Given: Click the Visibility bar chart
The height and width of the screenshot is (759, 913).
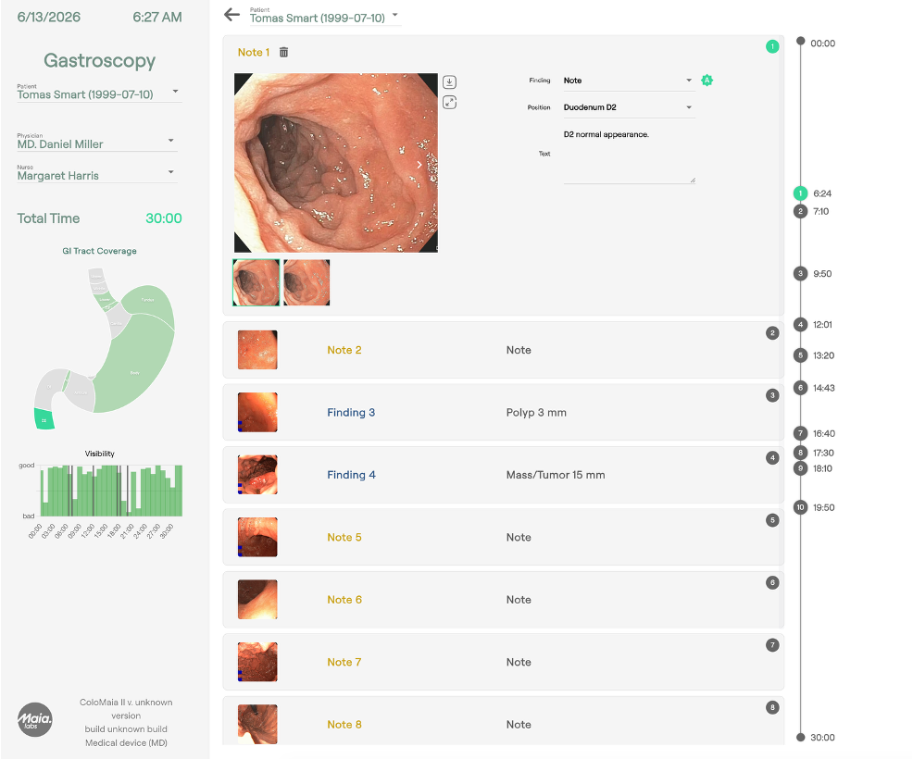Looking at the screenshot, I should [x=110, y=490].
